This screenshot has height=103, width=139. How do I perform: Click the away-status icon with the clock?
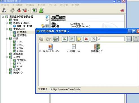4,10
